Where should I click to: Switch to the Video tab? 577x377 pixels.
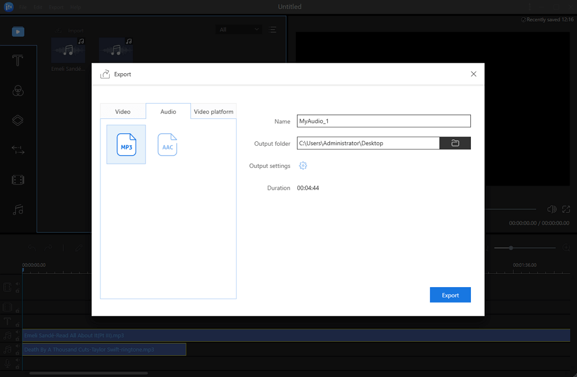tap(123, 111)
